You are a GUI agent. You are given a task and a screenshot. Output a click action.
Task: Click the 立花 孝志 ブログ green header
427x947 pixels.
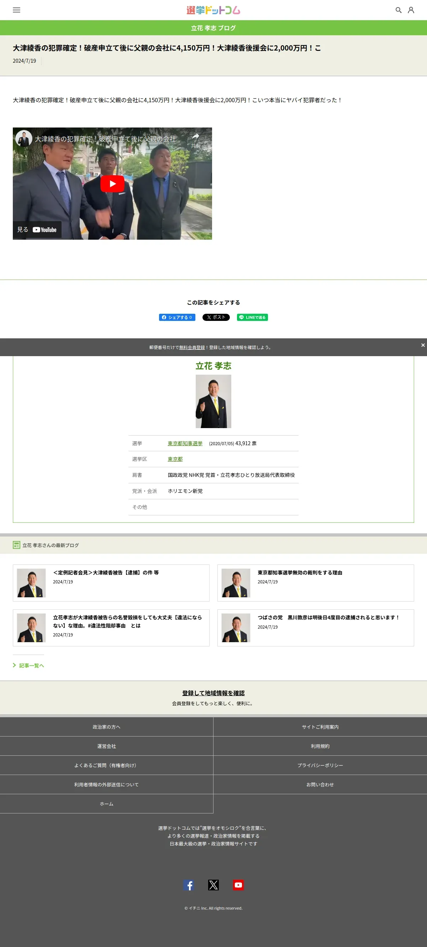click(x=213, y=28)
